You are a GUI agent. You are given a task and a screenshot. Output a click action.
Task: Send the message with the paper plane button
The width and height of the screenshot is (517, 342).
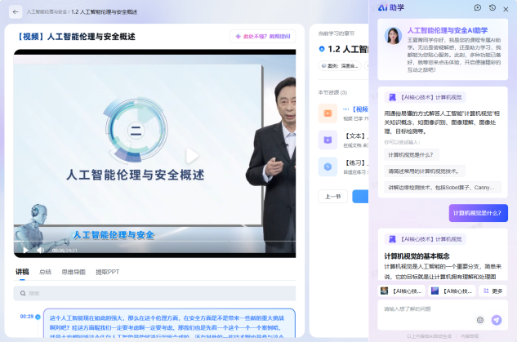[x=497, y=320]
